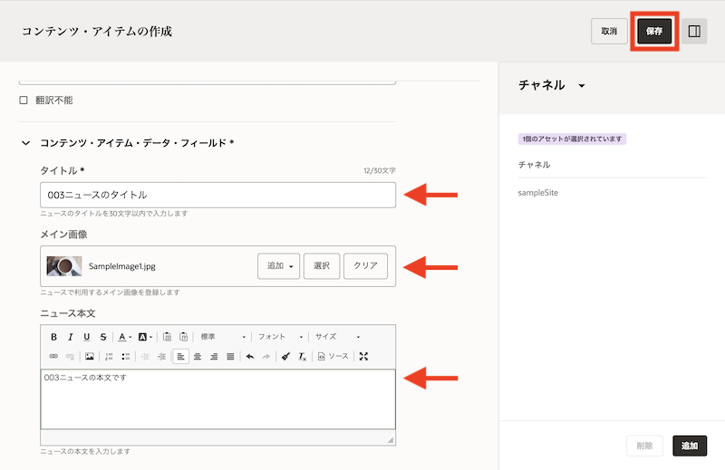Viewport: 725px width, 470px height.
Task: Undo the last edit in editor
Action: point(250,357)
